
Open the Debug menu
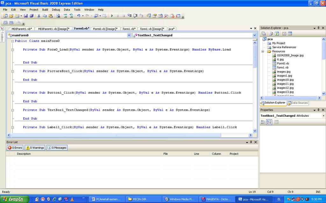[x=56, y=10]
